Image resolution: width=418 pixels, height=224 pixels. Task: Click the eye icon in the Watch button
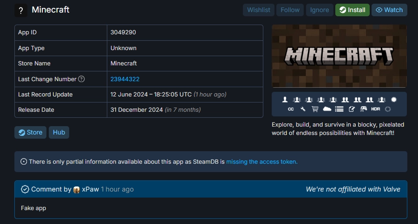(379, 10)
